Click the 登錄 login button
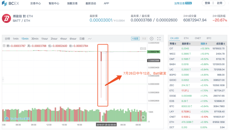Screen dimensions: 229x130 pos(208,3)
